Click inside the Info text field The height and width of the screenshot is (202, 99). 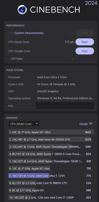65,106
